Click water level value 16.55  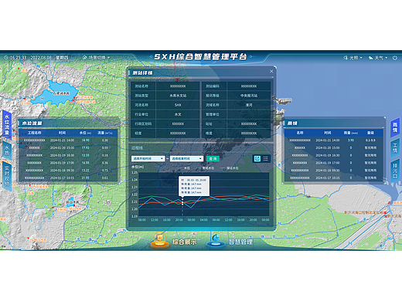85,163
